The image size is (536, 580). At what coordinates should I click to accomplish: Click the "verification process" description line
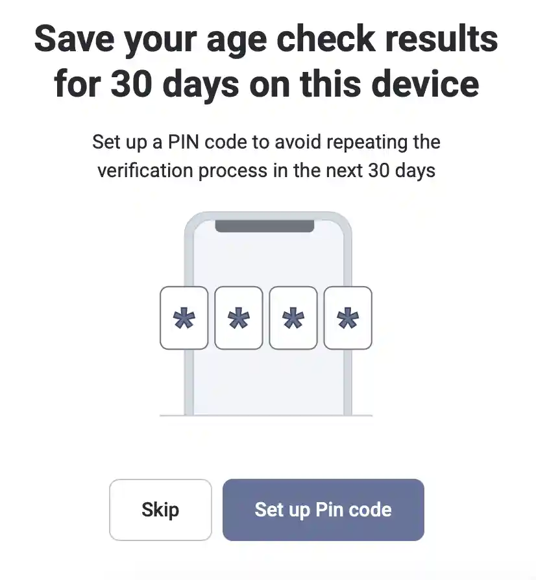[x=266, y=171]
